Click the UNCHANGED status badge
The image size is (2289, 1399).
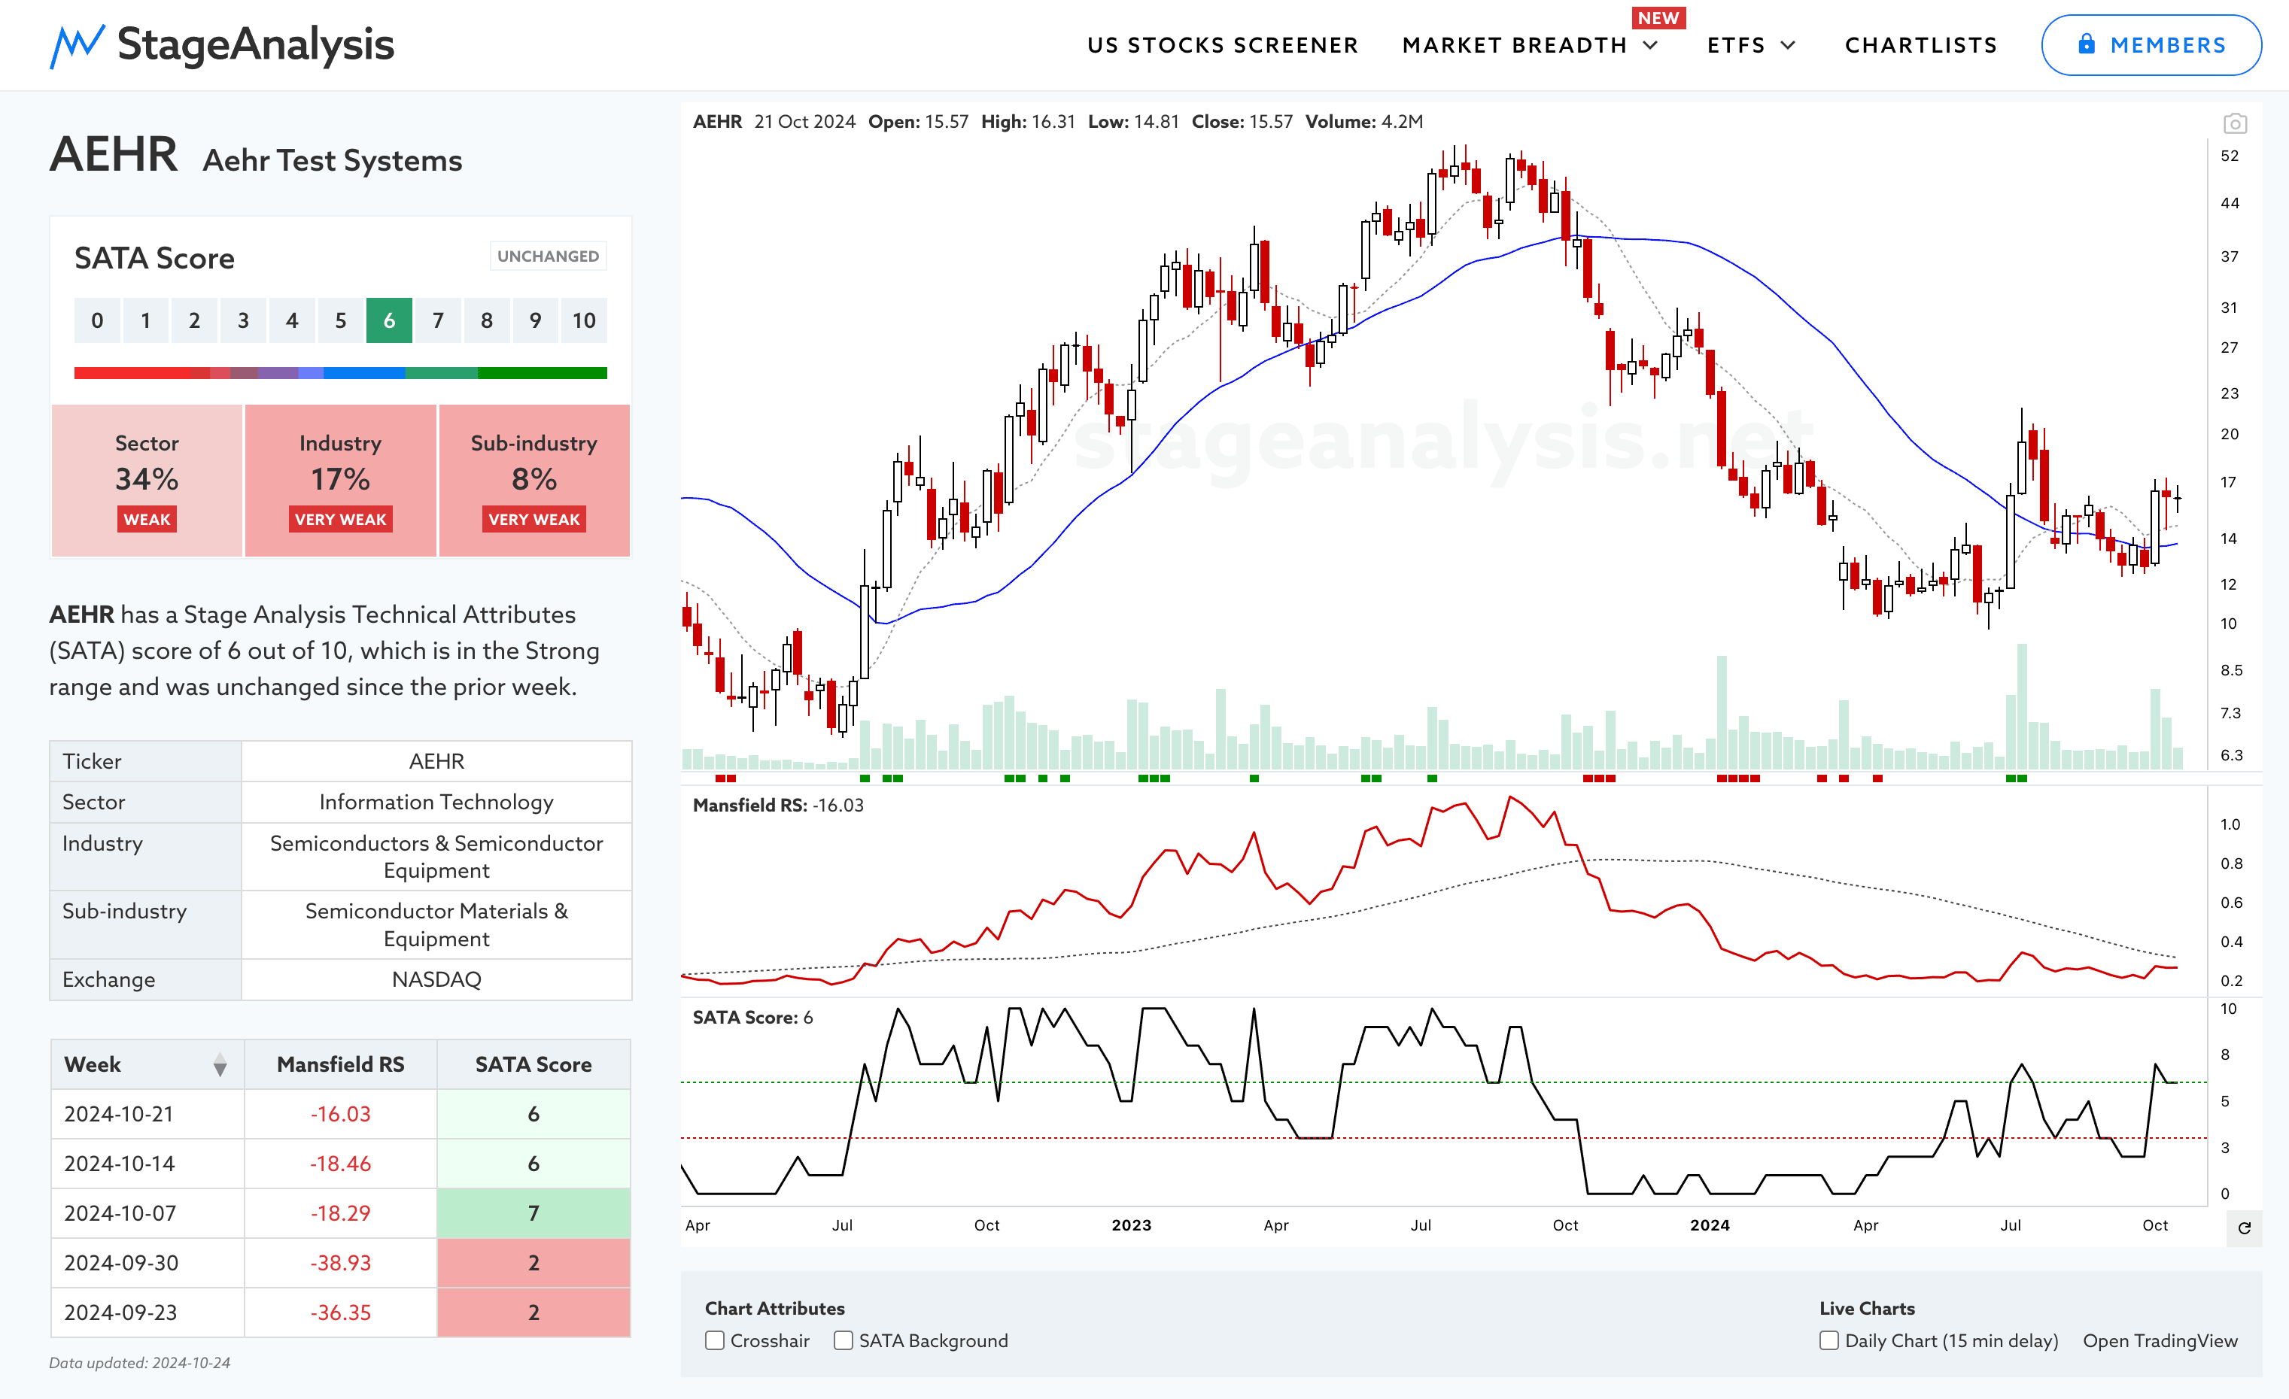(x=548, y=256)
